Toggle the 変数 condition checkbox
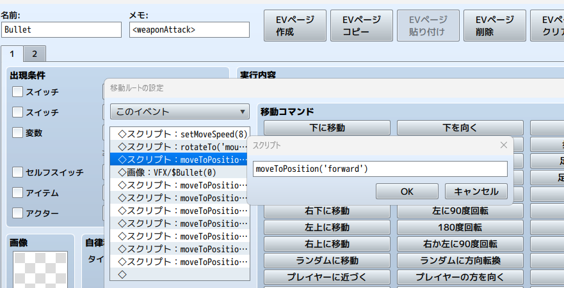The width and height of the screenshot is (564, 288). (x=18, y=133)
